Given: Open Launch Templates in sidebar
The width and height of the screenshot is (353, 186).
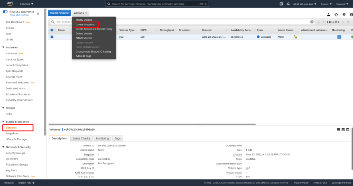Looking at the screenshot, I should coord(17,65).
